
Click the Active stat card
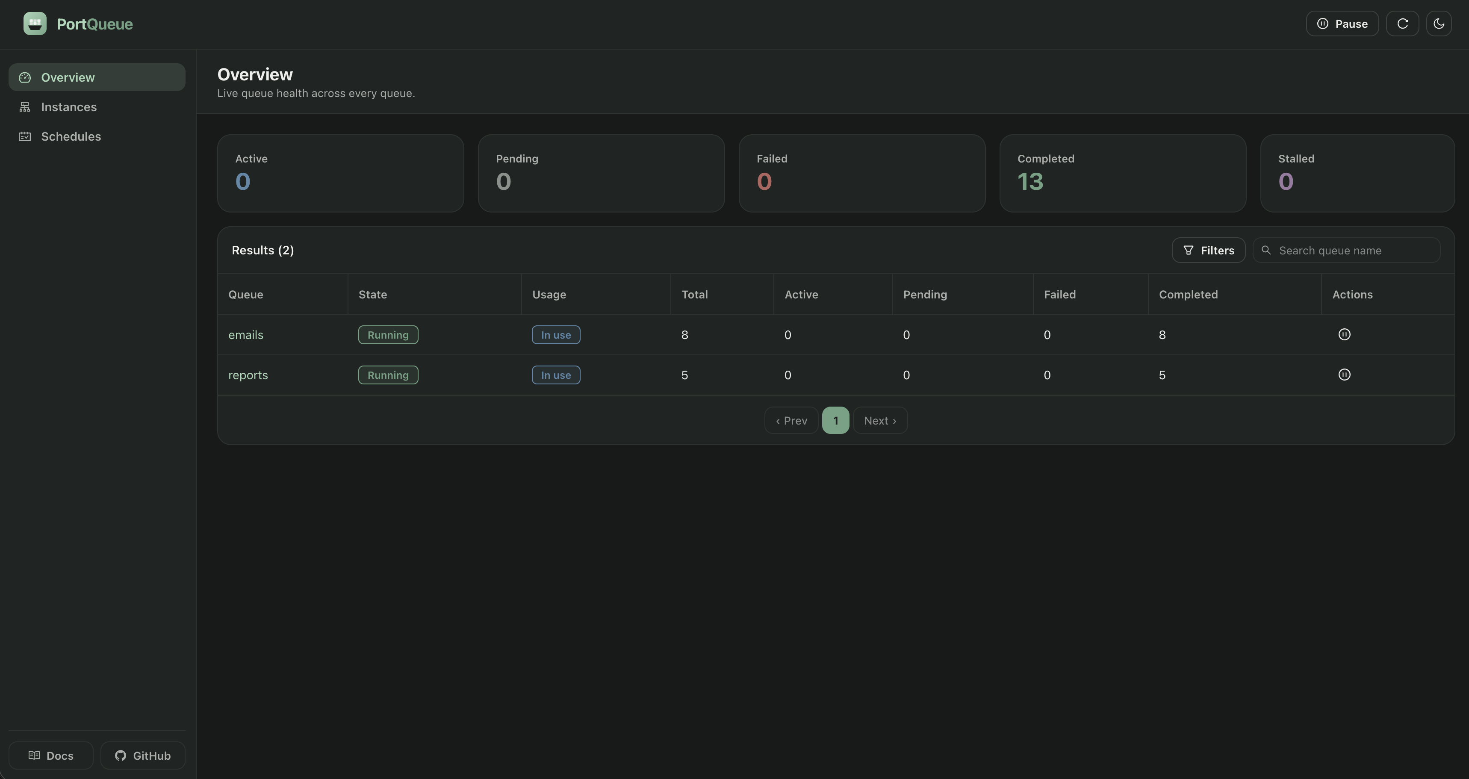tap(340, 173)
